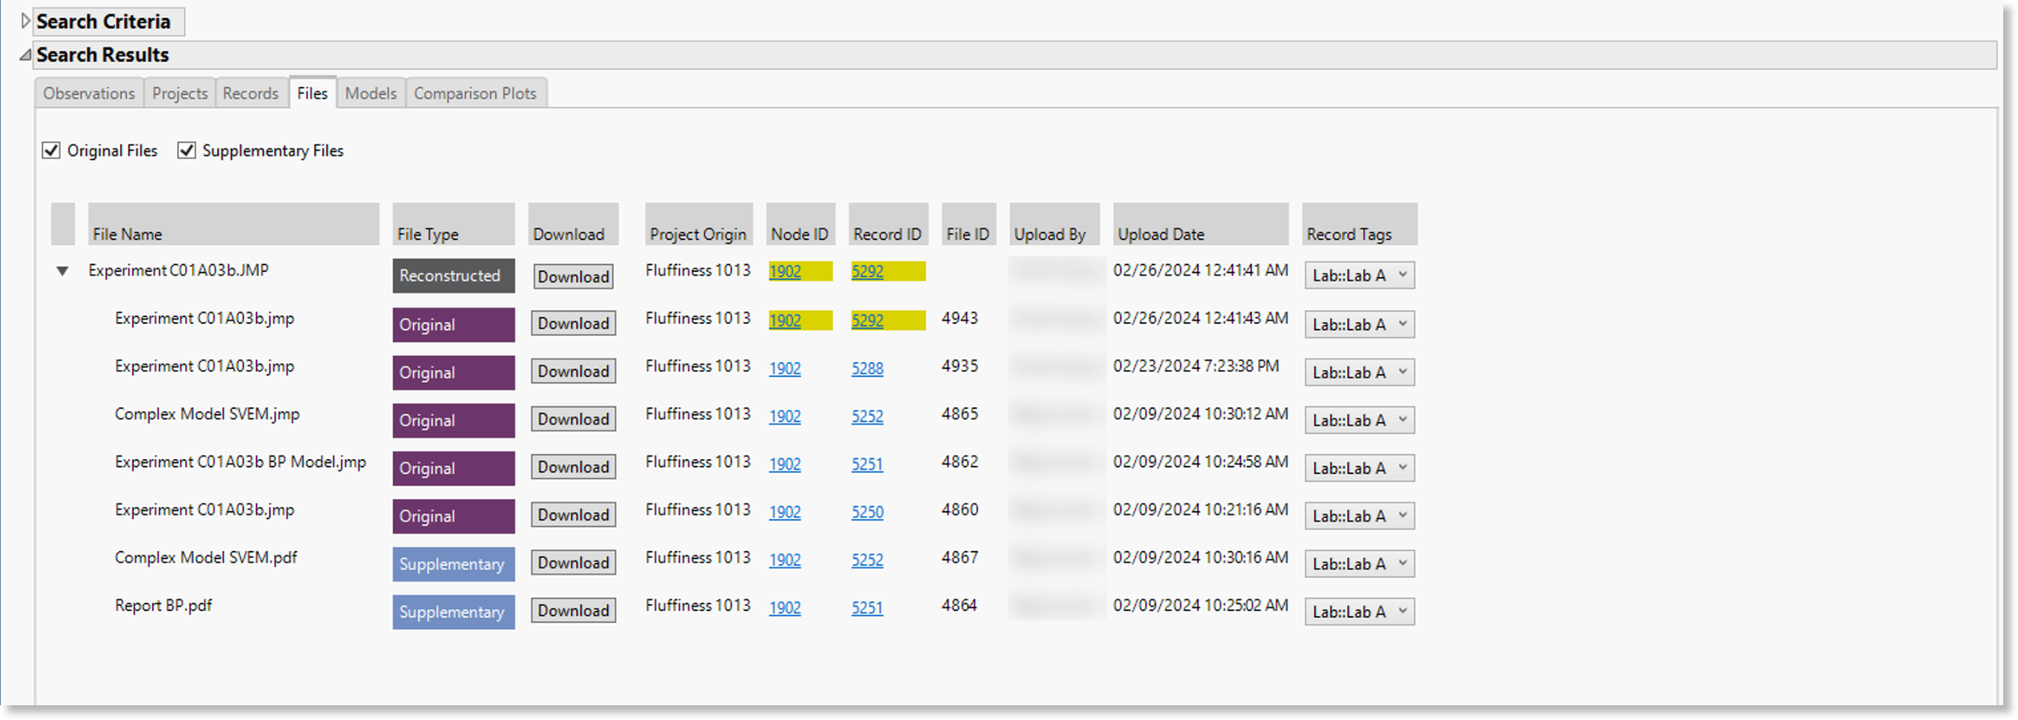Open Record ID 5252 link for Complex Model SVEM.jmp
The width and height of the screenshot is (2018, 720).
coord(868,416)
